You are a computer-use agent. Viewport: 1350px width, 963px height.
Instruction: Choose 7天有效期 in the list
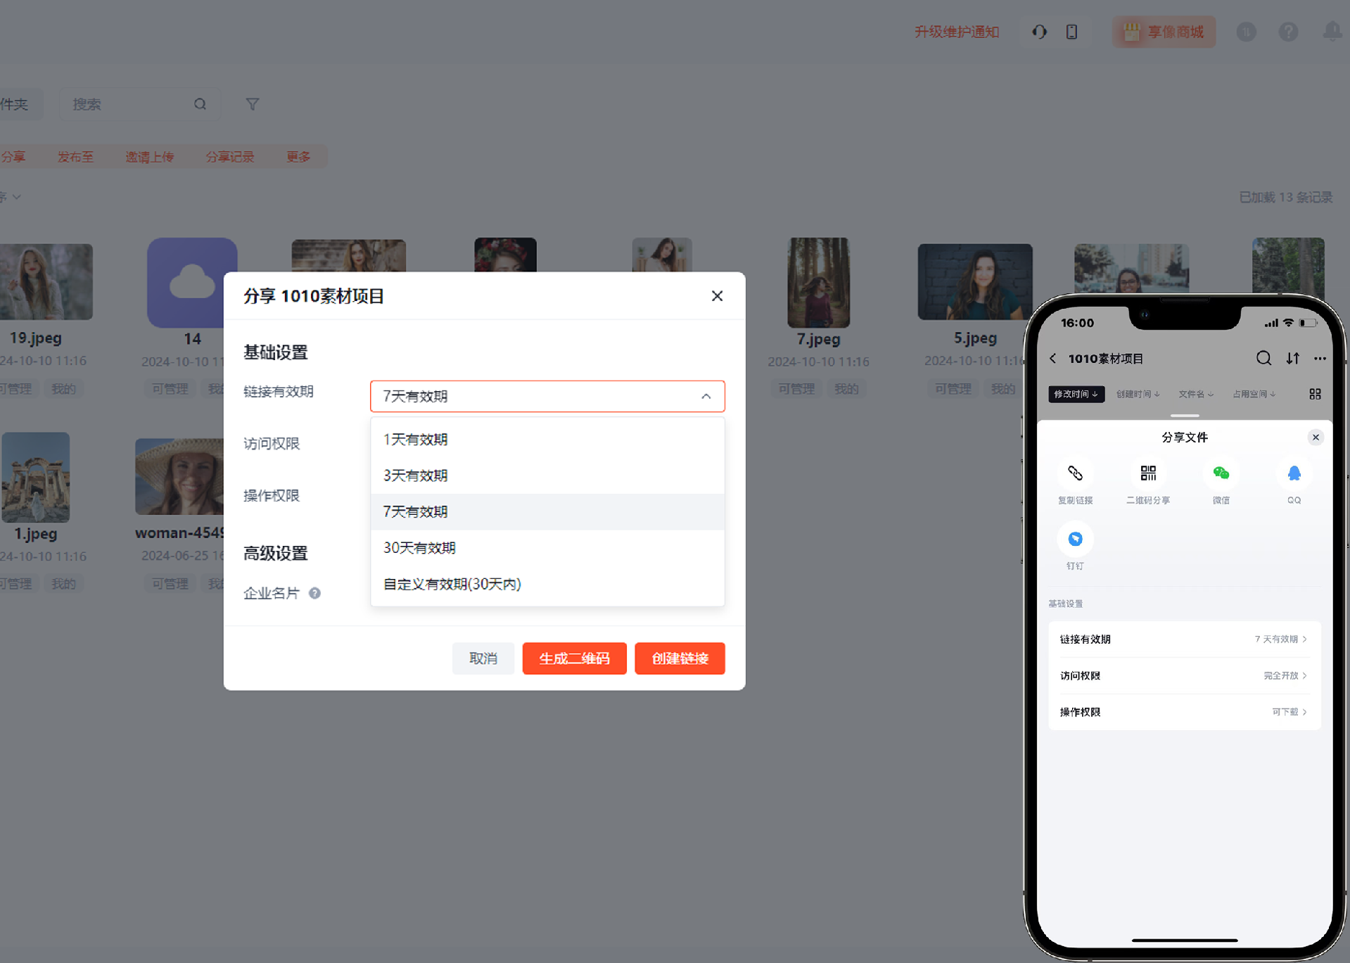pos(547,512)
